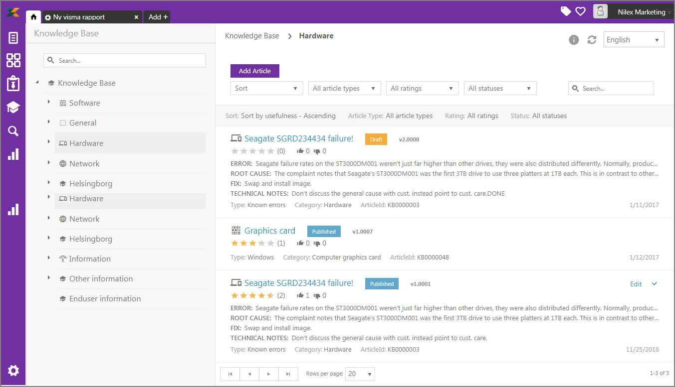This screenshot has width=675, height=387.
Task: Open the Sort dropdown
Action: point(267,88)
